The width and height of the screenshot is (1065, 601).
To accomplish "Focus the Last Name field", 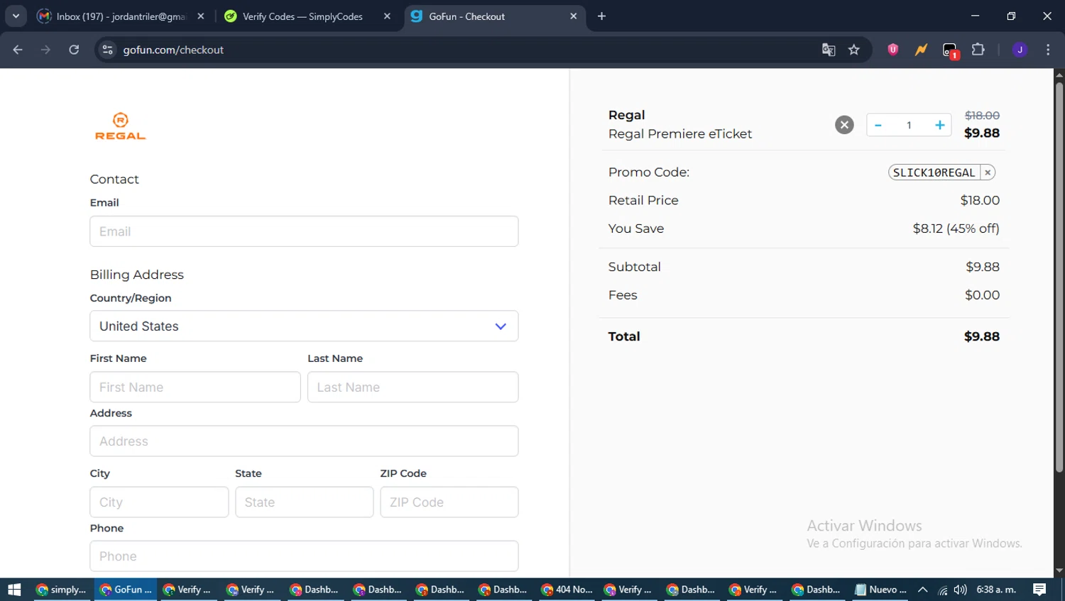I will 413,387.
